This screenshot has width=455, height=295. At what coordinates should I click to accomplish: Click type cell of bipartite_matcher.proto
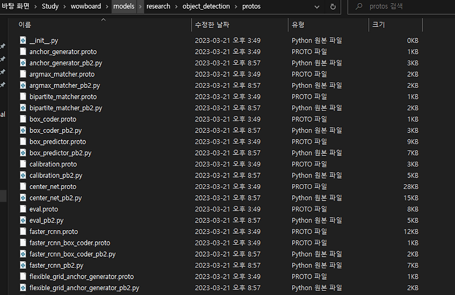(x=309, y=96)
